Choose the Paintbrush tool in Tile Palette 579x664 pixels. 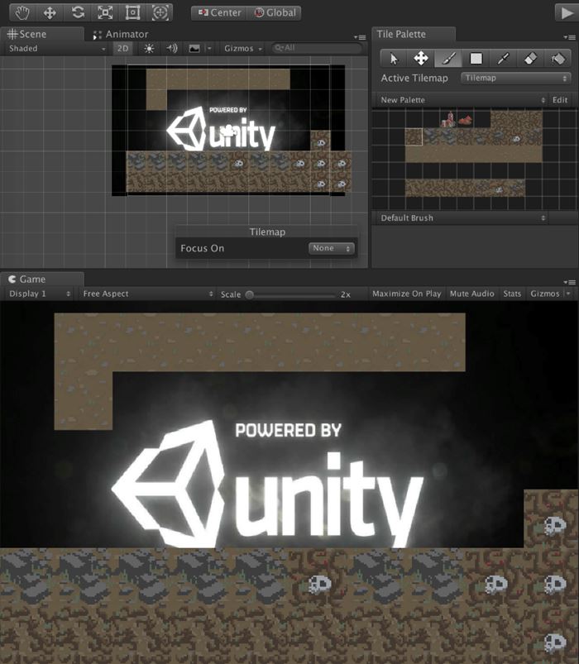coord(447,59)
